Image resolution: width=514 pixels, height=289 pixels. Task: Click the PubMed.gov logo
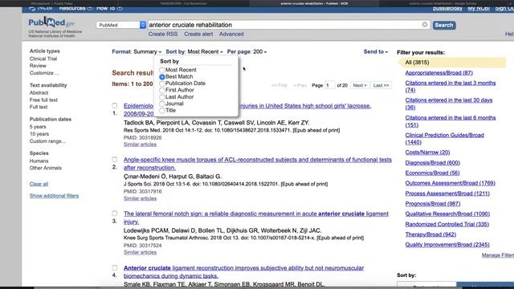[x=51, y=22]
